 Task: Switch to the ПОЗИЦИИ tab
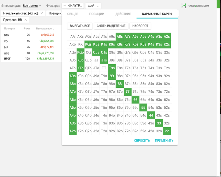coord(97,14)
